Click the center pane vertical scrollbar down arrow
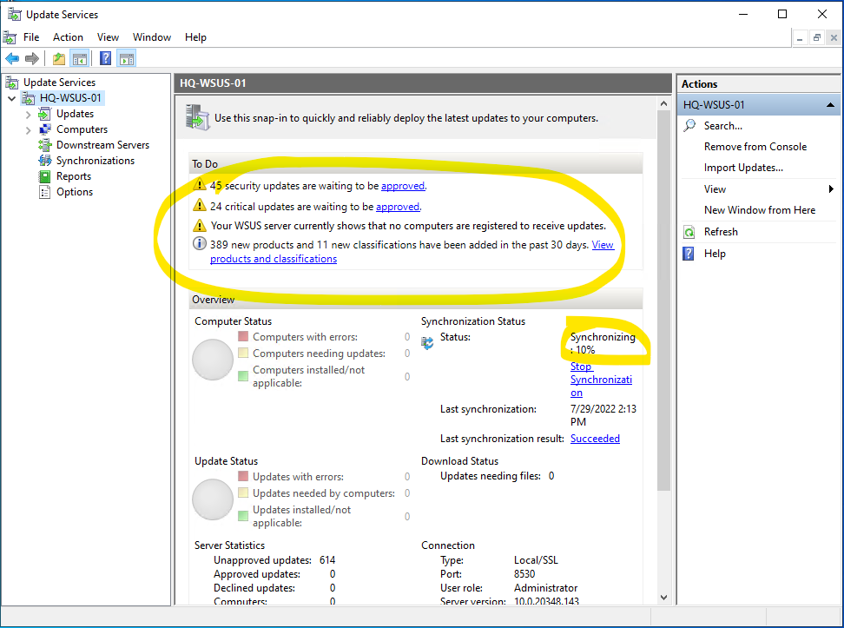This screenshot has width=844, height=628. click(x=664, y=598)
